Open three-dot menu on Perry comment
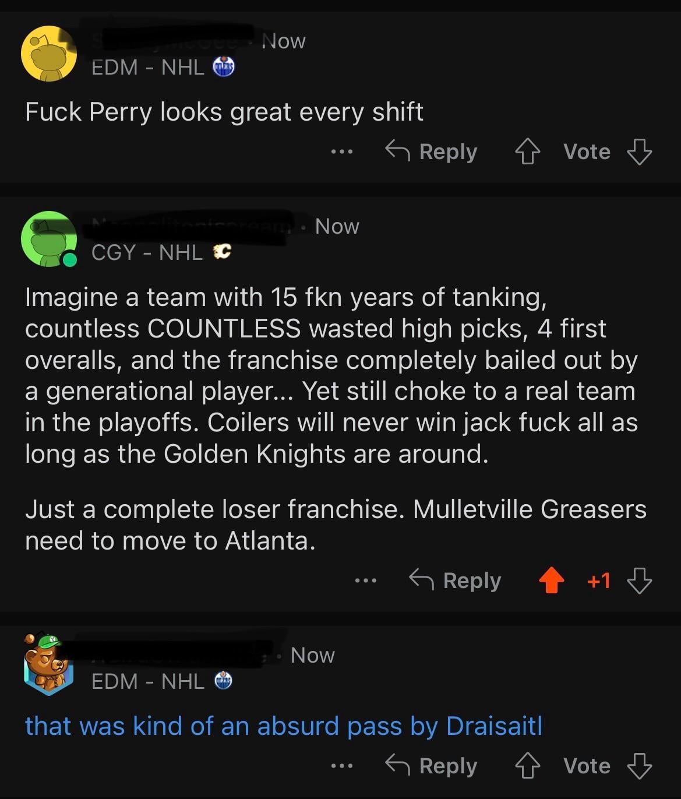Viewport: 681px width, 799px height. (342, 152)
